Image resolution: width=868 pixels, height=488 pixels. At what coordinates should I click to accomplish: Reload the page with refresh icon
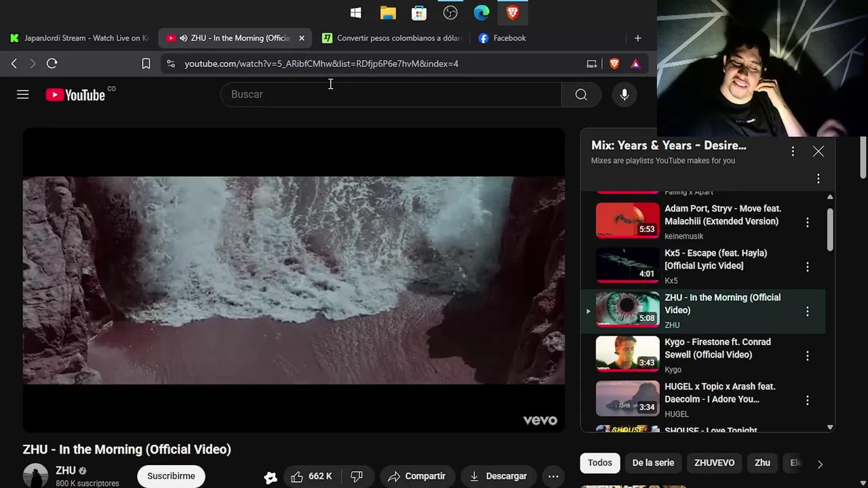point(52,64)
